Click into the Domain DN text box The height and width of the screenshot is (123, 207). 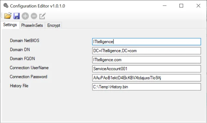tap(147, 51)
